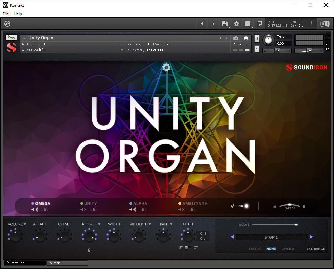
Task: Unmute the AMBISYNTH layer speaker
Action: coord(181,210)
